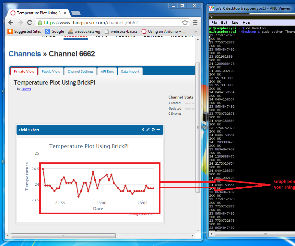Switch to the Public View tab

coord(51,71)
